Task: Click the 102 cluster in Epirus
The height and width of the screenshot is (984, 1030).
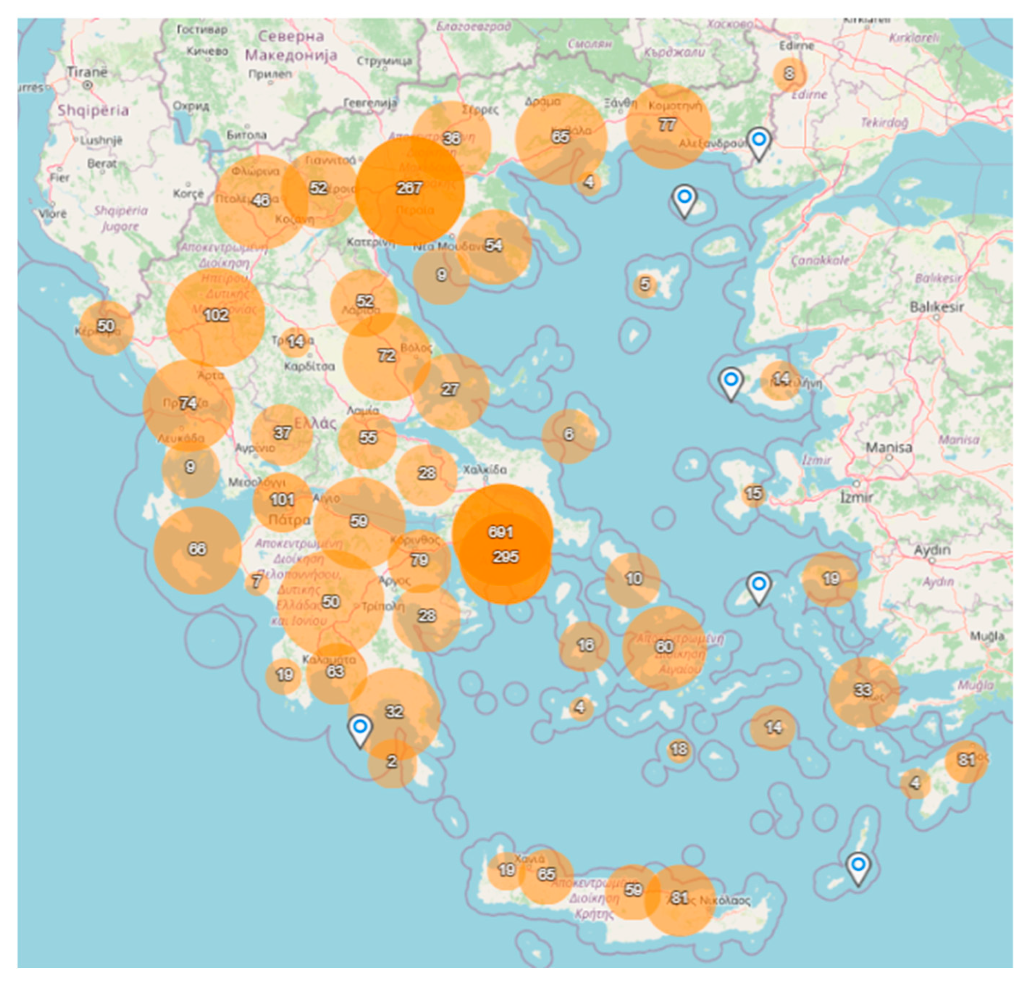Action: point(216,315)
